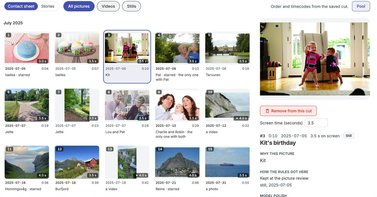
Task: Click the caption 'Reine · starred'
Action: pos(167,189)
